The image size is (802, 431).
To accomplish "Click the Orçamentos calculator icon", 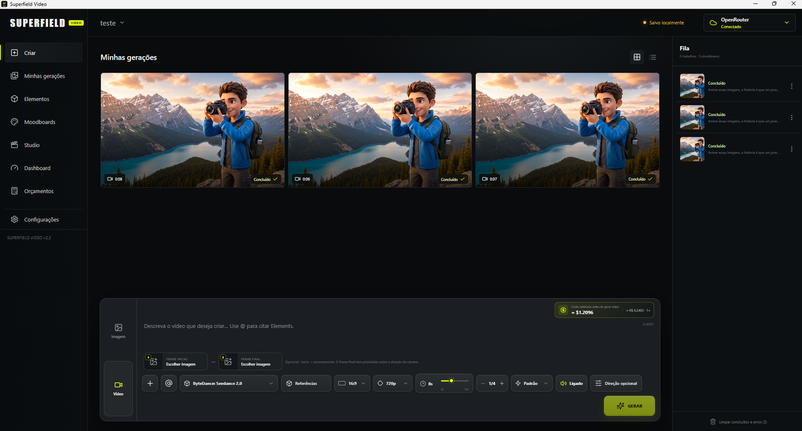I will pyautogui.click(x=15, y=191).
